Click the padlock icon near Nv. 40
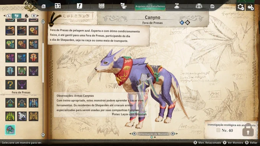 pyautogui.click(x=248, y=130)
